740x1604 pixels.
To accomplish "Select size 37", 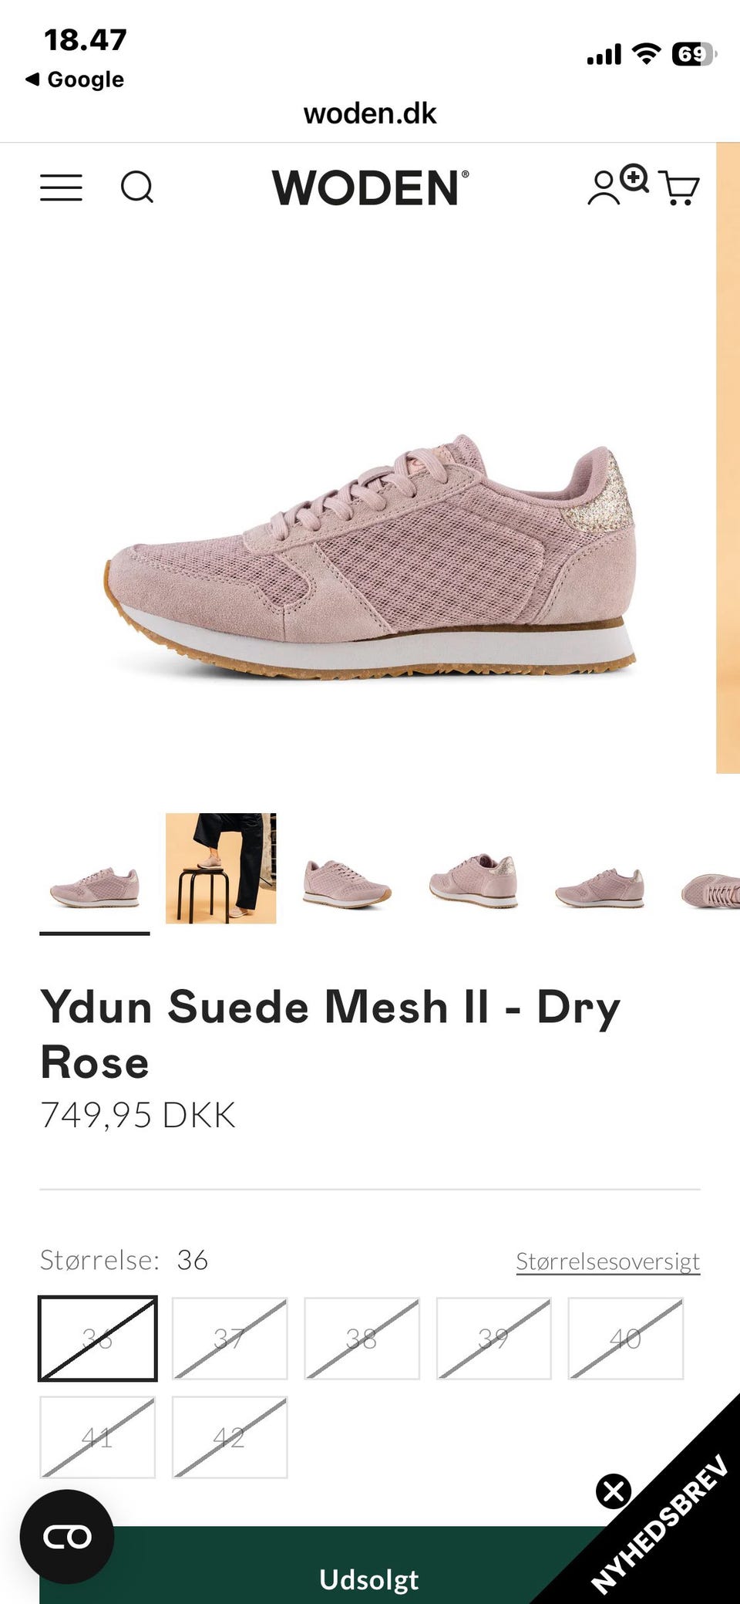I will coord(230,1339).
